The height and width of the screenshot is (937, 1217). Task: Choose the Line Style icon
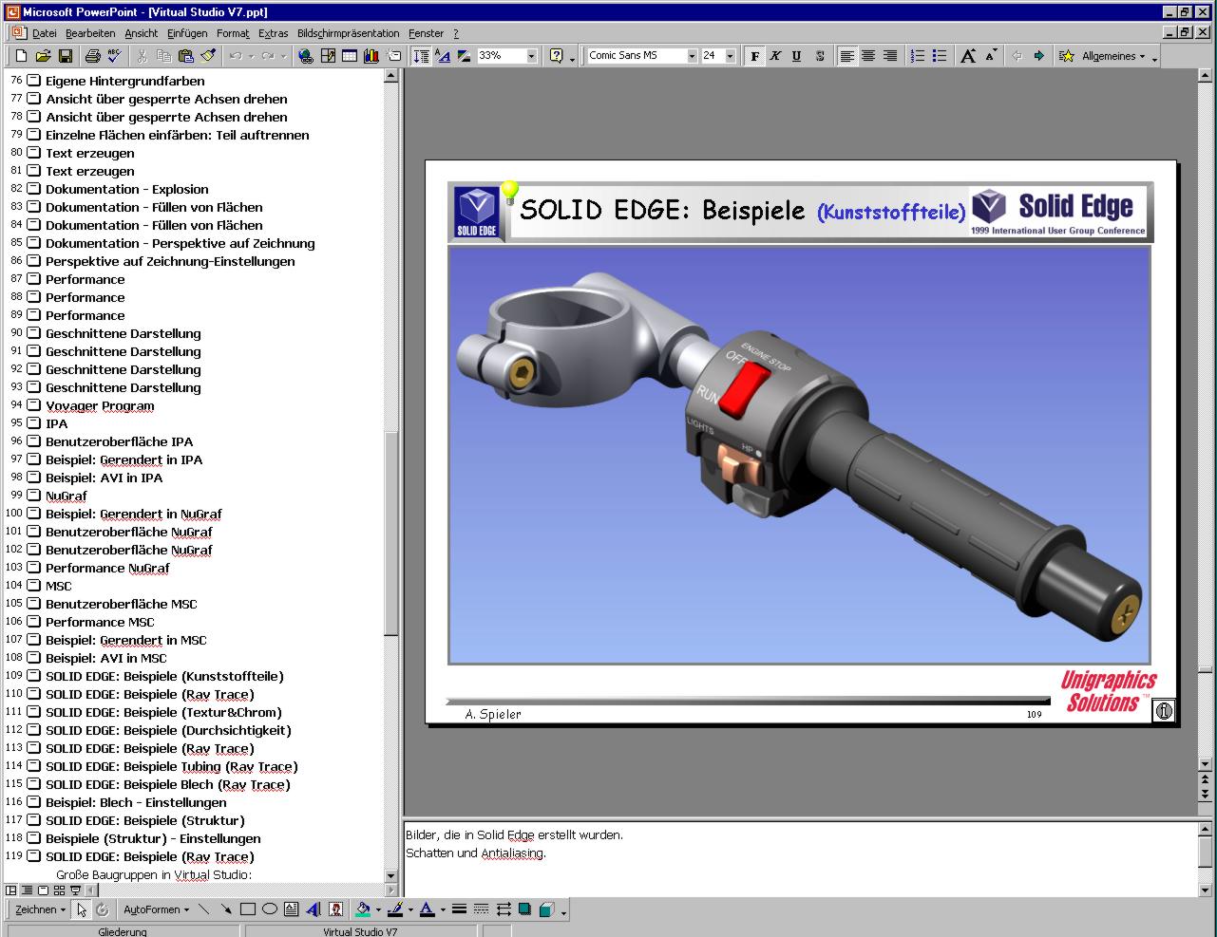click(x=459, y=909)
